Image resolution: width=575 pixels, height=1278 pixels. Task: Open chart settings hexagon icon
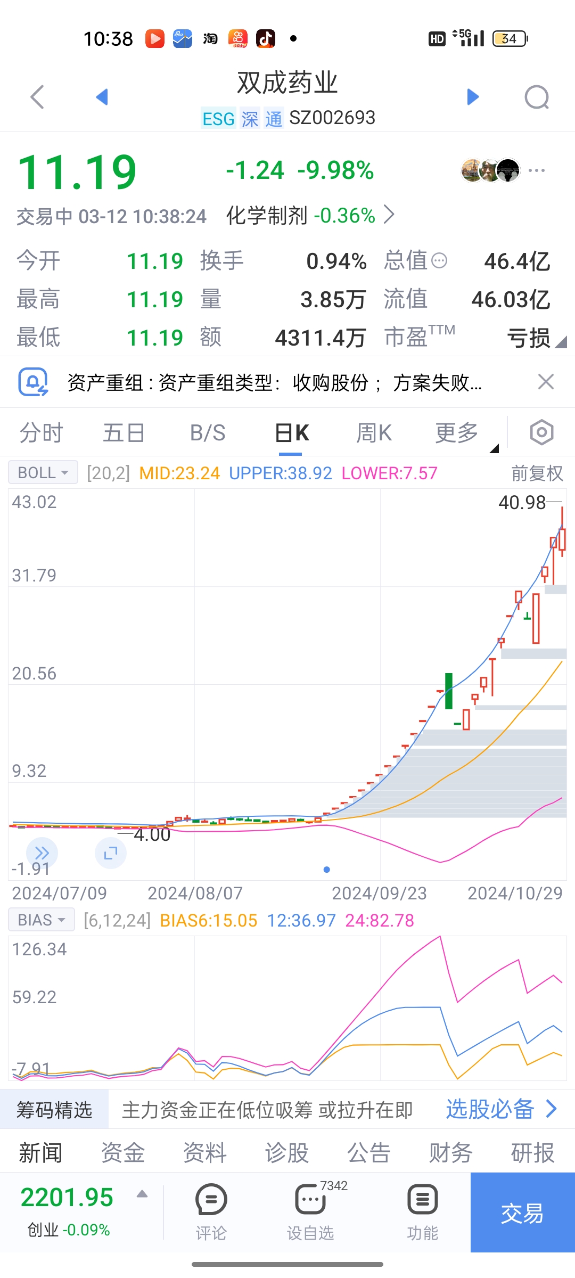[541, 432]
